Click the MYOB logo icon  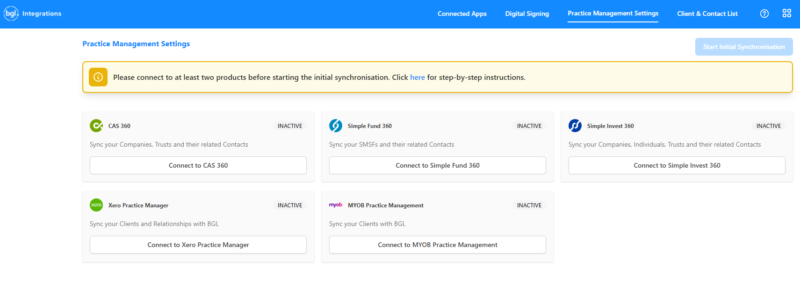[336, 205]
